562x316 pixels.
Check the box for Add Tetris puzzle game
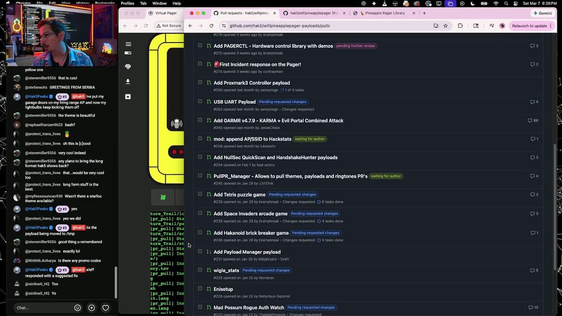pyautogui.click(x=200, y=194)
